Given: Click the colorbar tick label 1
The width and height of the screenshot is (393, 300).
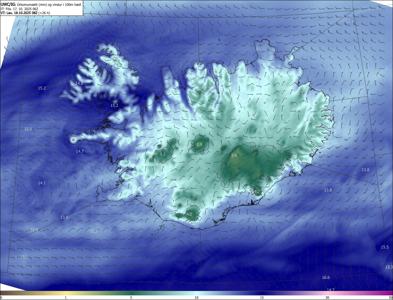Looking at the screenshot, I should point(66,298).
